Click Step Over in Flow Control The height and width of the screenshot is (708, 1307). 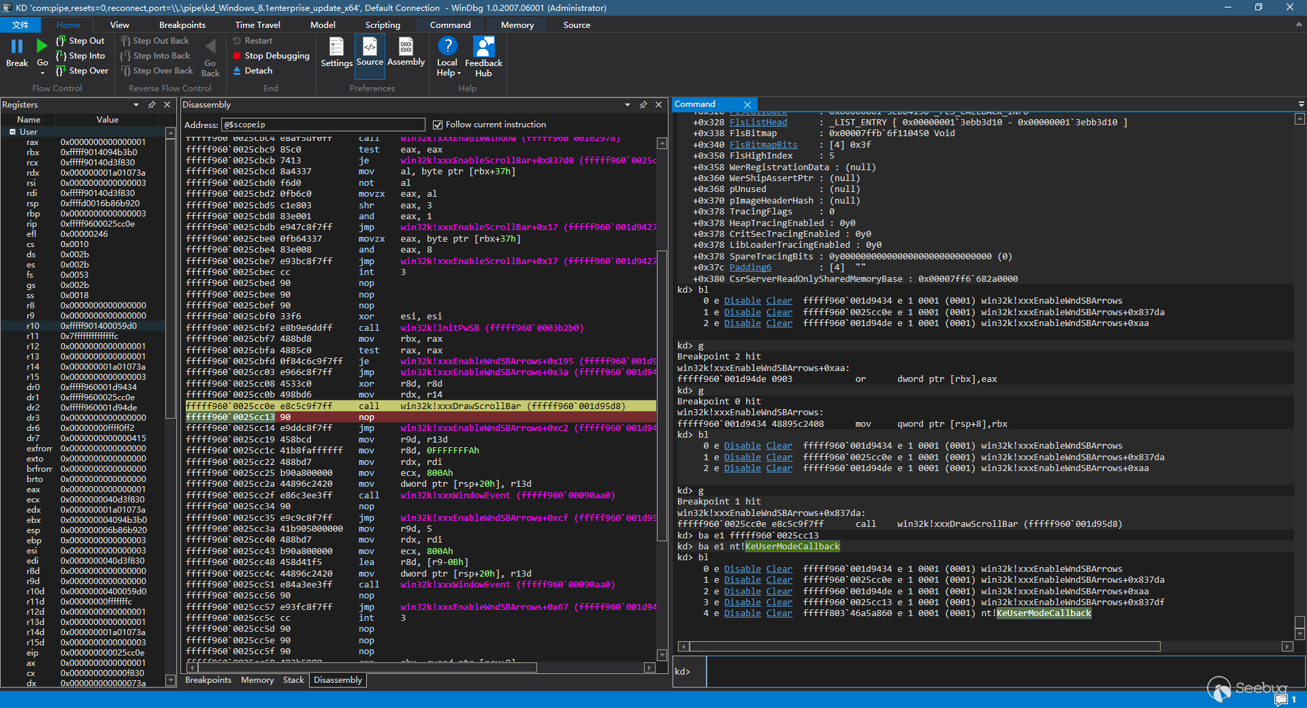click(x=82, y=71)
